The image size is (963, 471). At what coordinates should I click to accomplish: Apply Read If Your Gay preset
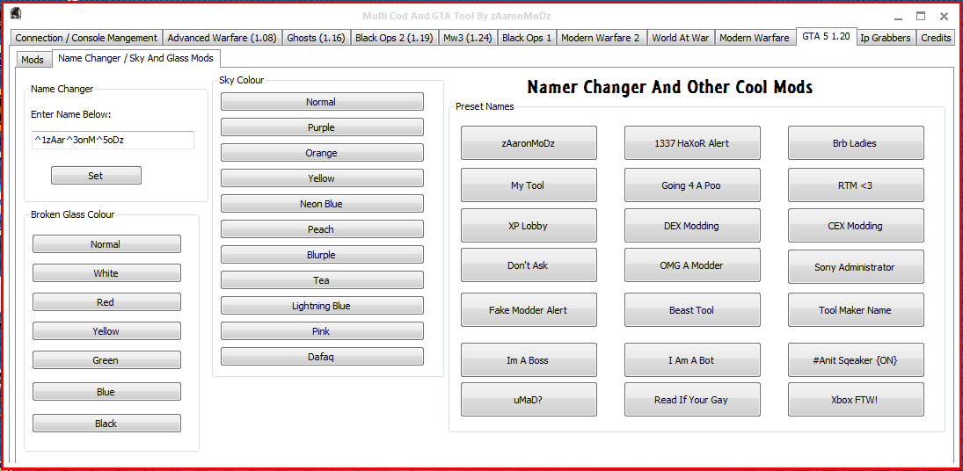point(692,399)
